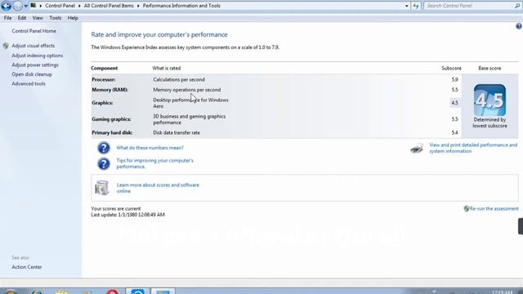Image resolution: width=523 pixels, height=294 pixels.
Task: Select the Control Panel breadcrumb
Action: [60, 6]
